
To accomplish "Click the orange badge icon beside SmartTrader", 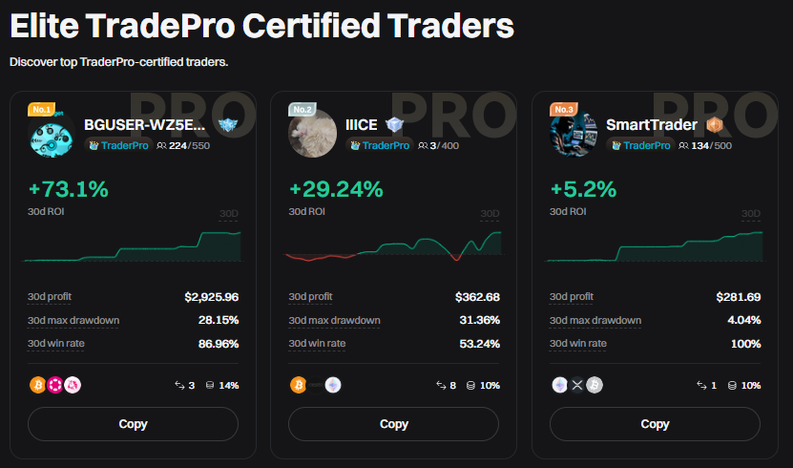I will 713,124.
